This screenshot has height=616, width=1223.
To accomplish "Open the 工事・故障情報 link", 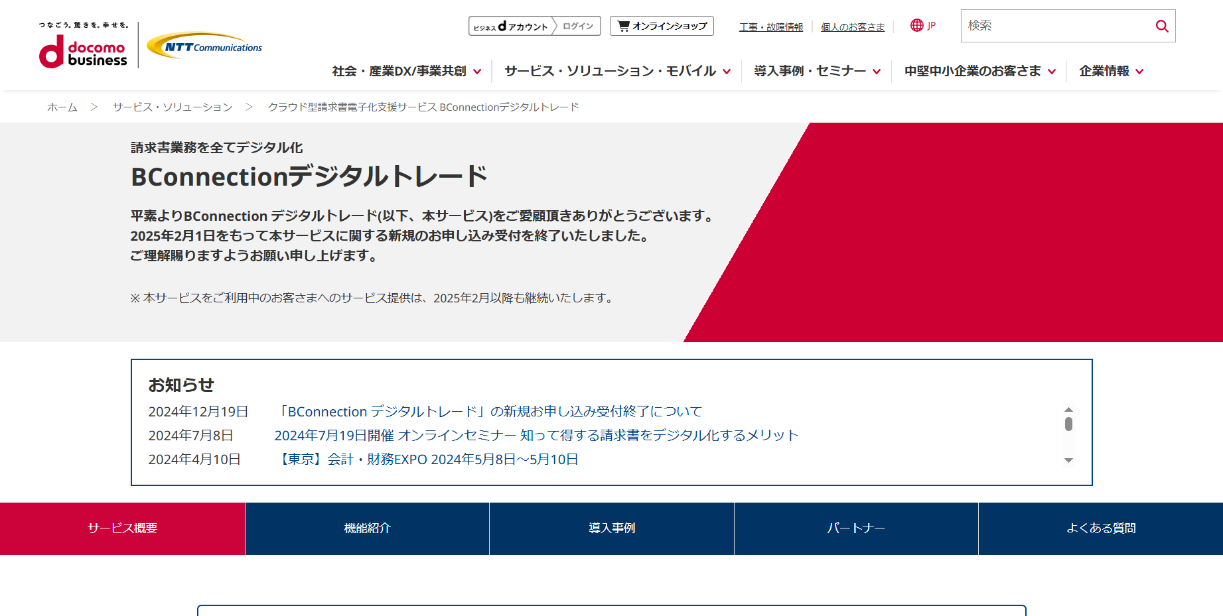I will [771, 27].
